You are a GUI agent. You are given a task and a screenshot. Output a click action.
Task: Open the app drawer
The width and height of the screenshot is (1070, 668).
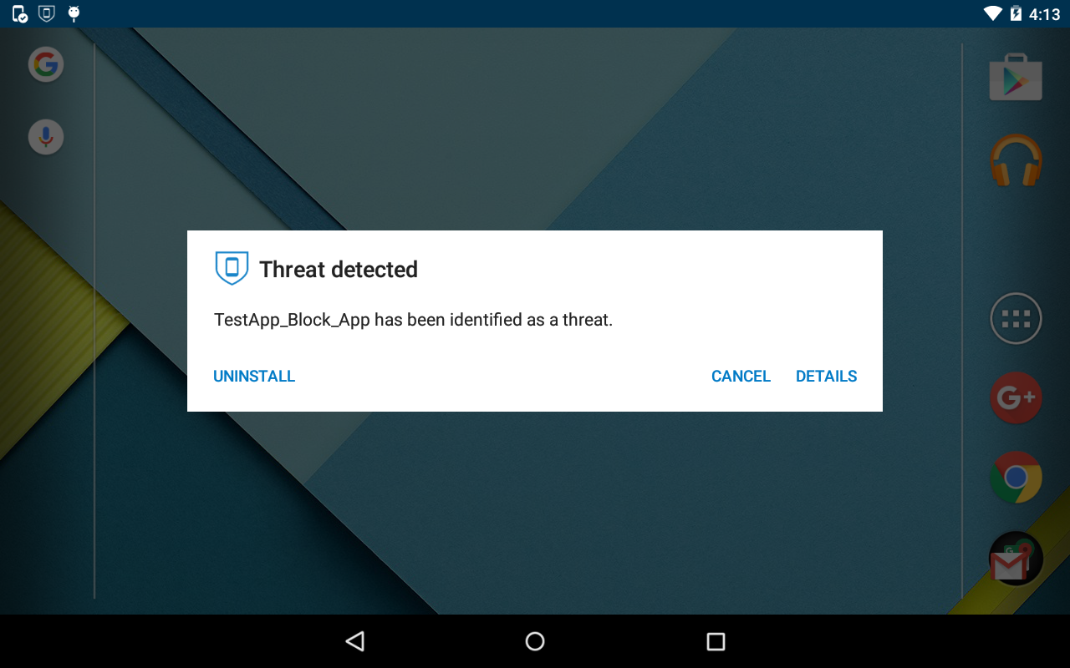coord(1015,318)
